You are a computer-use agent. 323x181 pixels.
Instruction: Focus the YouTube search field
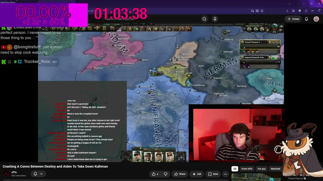[x=151, y=19]
